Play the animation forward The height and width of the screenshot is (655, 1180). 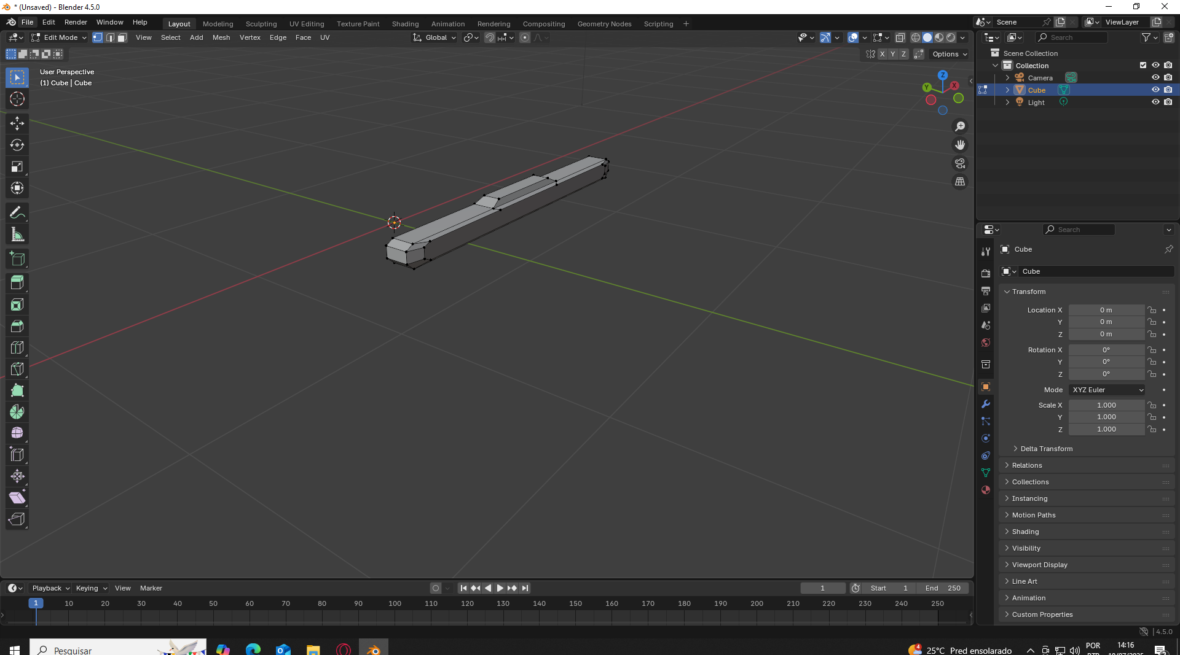pos(500,588)
